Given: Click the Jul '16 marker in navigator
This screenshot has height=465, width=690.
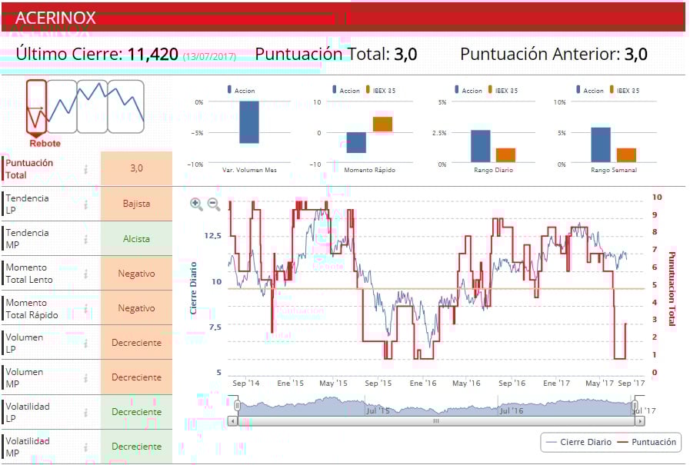Looking at the screenshot, I should point(512,411).
